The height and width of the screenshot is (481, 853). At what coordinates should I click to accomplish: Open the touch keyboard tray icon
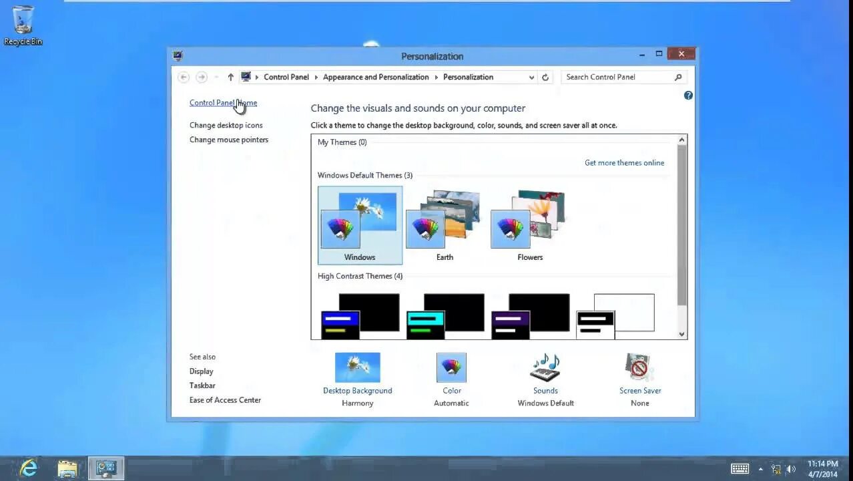(740, 469)
